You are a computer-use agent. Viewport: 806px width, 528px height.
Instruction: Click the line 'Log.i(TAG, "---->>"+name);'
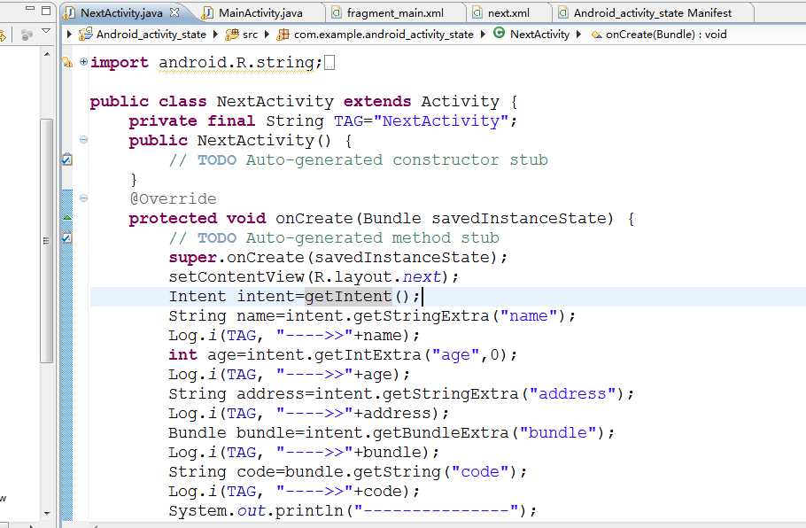pos(294,335)
